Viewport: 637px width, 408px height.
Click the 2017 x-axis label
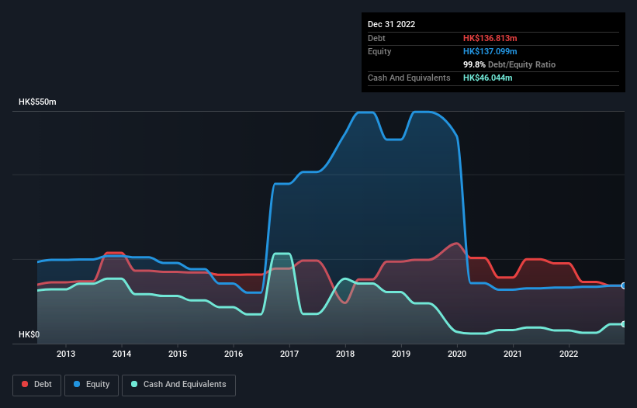point(289,354)
